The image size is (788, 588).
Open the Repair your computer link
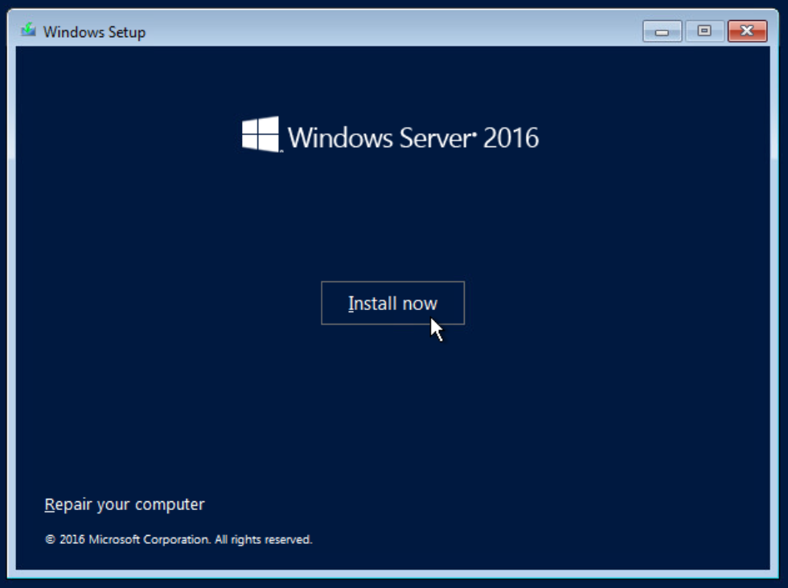pos(125,504)
